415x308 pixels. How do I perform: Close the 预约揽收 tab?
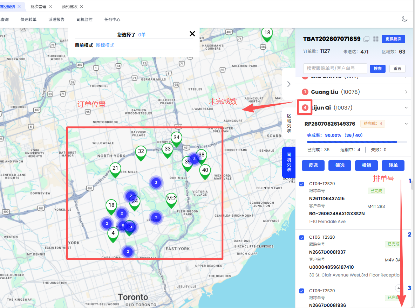click(82, 7)
